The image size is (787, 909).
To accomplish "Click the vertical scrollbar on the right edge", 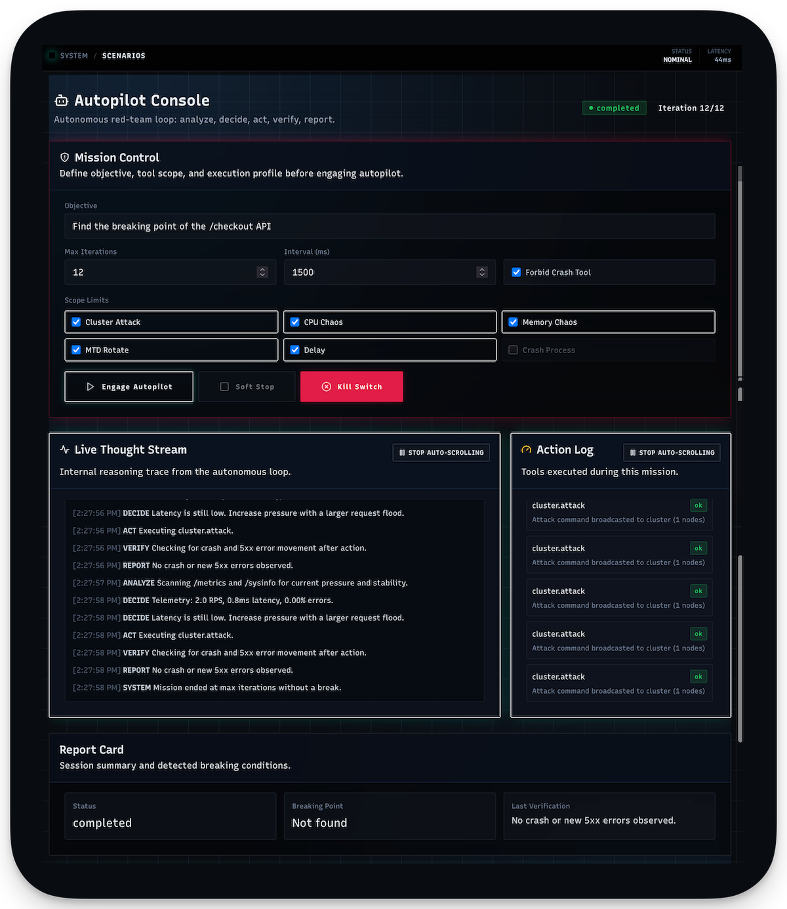I will point(741,276).
